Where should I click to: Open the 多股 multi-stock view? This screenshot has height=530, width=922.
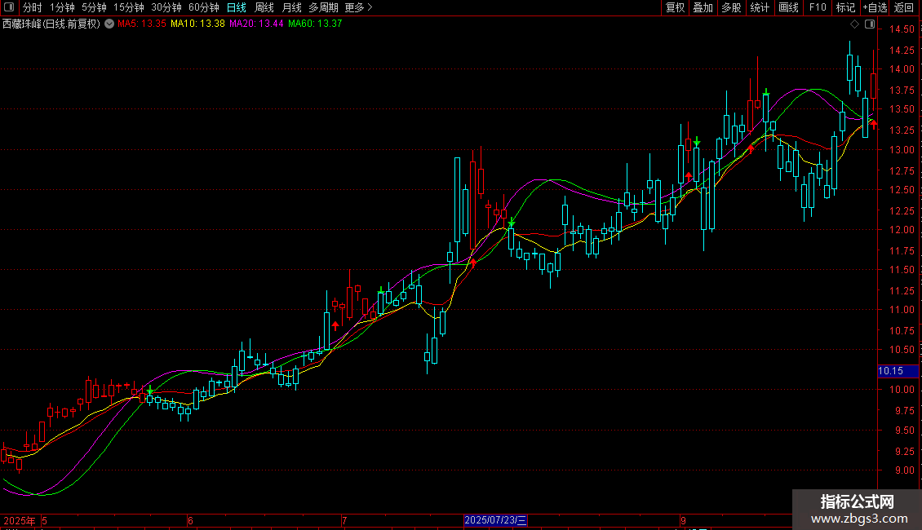(731, 7)
